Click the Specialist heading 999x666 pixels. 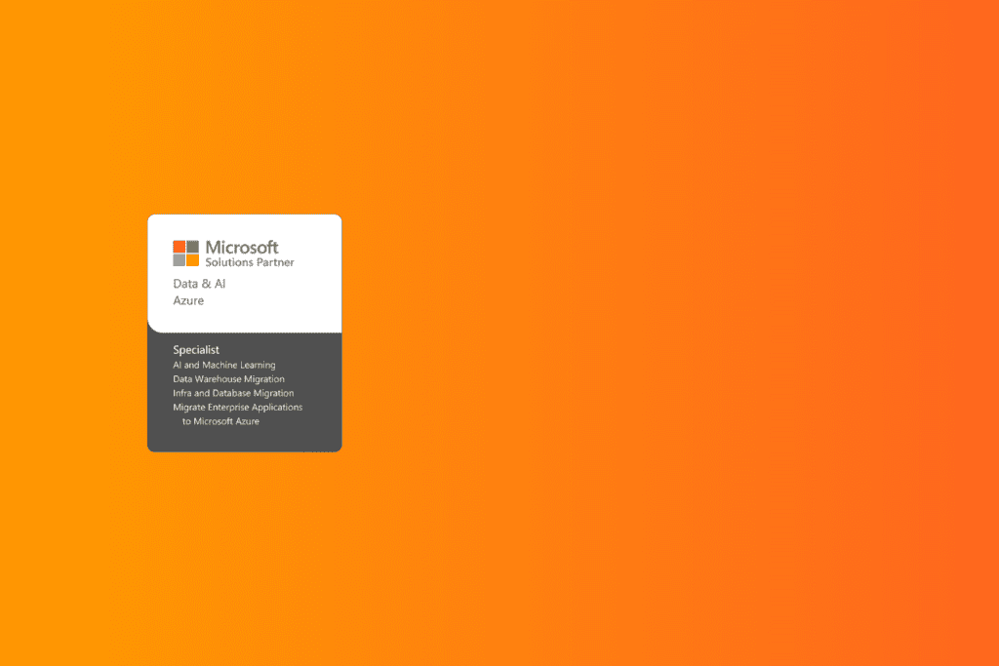tap(196, 348)
